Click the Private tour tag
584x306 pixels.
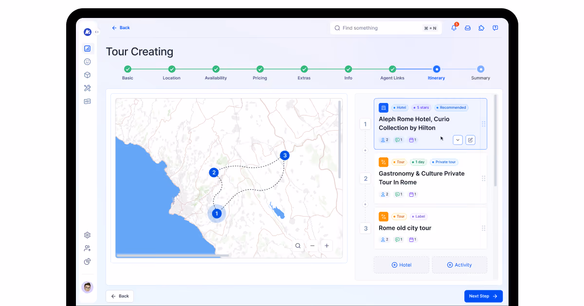(444, 162)
